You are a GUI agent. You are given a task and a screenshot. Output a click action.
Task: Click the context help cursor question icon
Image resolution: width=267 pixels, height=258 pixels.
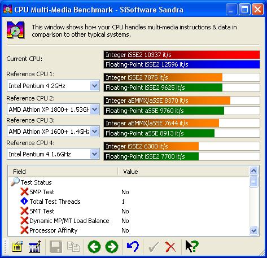[192, 246]
